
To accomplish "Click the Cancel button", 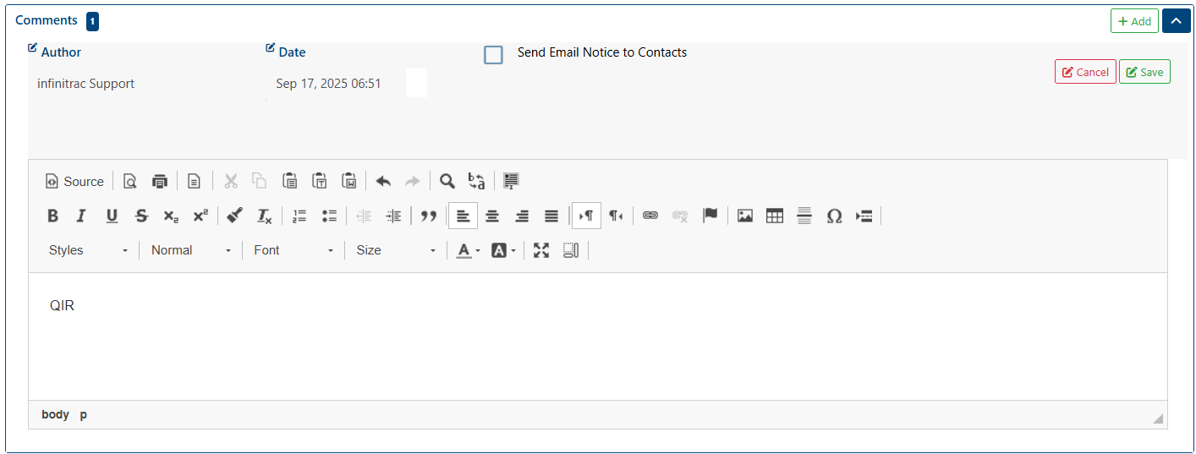I will click(1085, 72).
